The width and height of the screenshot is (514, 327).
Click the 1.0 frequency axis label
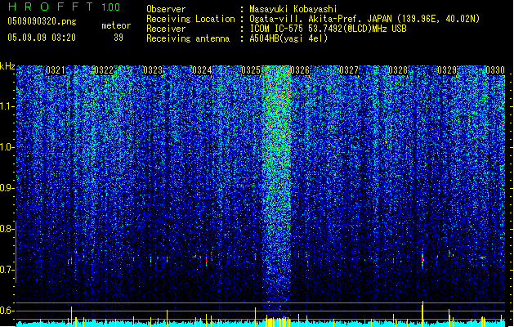[7, 147]
